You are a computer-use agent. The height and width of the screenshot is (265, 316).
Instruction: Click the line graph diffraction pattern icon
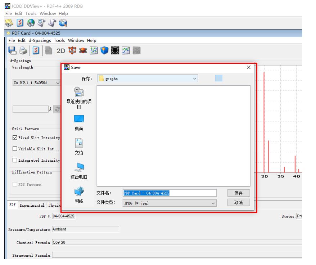click(x=126, y=50)
